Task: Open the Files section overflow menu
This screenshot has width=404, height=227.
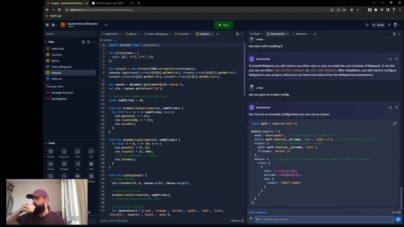Action: (94, 42)
